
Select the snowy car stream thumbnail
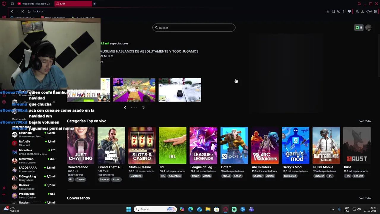(x=180, y=90)
